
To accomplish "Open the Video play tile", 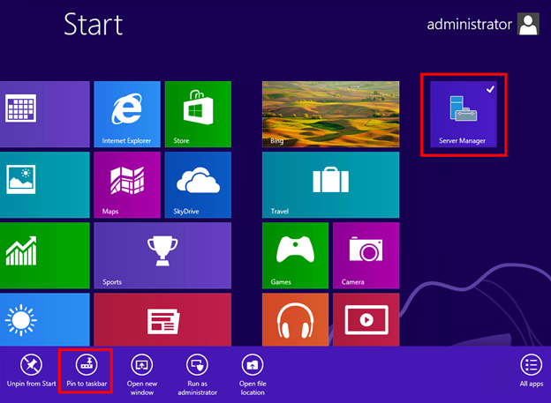I will tap(366, 319).
